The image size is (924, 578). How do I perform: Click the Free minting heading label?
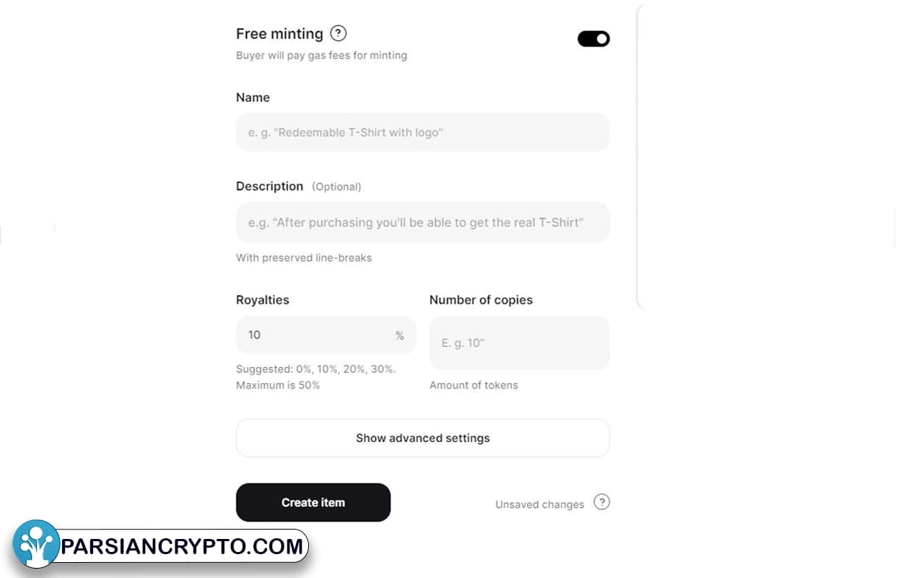click(x=279, y=33)
